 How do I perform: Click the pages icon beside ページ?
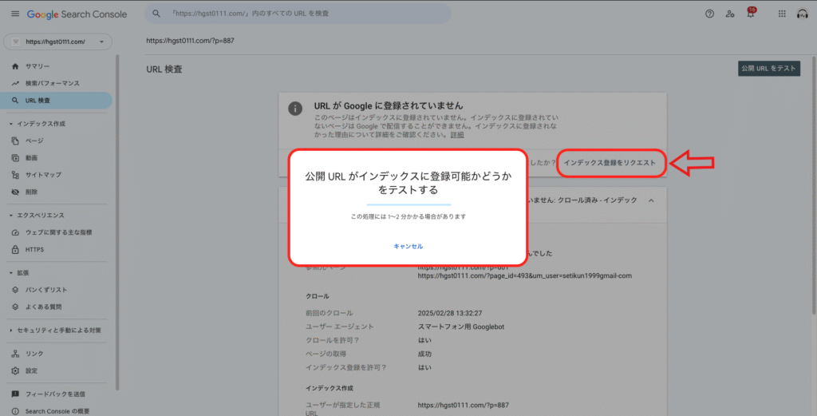pos(15,141)
